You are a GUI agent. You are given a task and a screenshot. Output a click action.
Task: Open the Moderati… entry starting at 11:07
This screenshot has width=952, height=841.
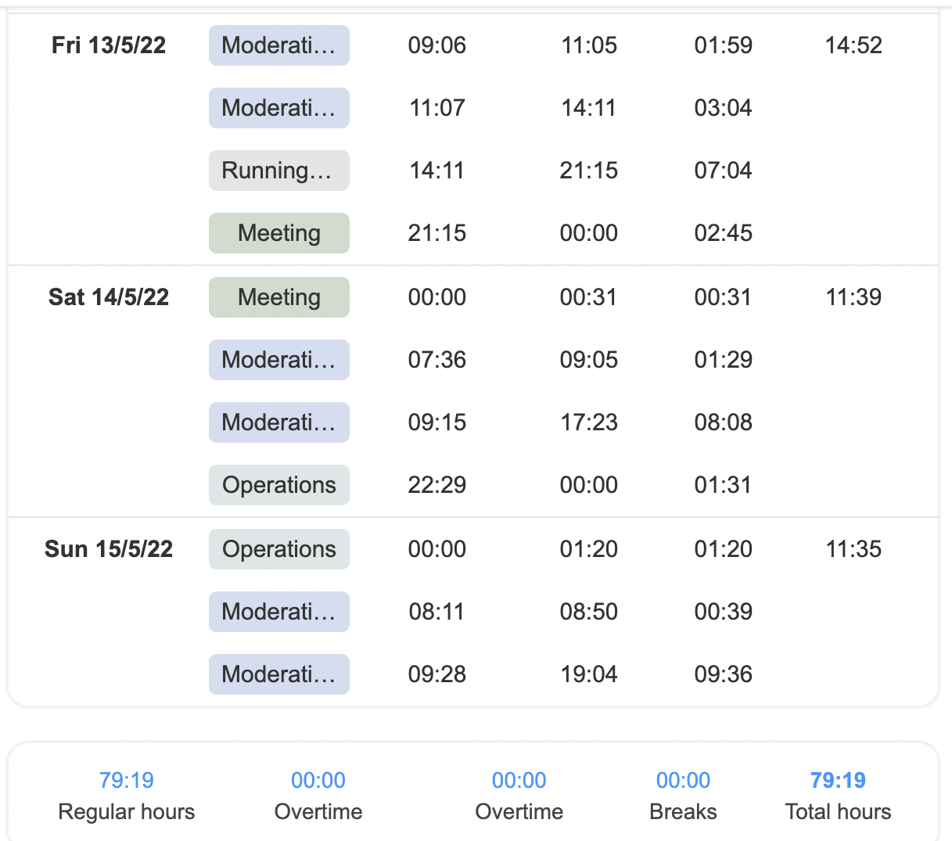click(x=279, y=108)
